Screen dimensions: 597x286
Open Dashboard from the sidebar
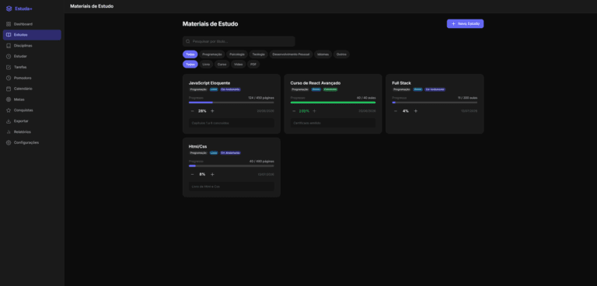tap(32, 24)
